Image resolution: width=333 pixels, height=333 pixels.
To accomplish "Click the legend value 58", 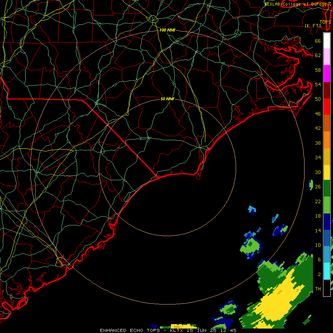I will click(x=318, y=70).
